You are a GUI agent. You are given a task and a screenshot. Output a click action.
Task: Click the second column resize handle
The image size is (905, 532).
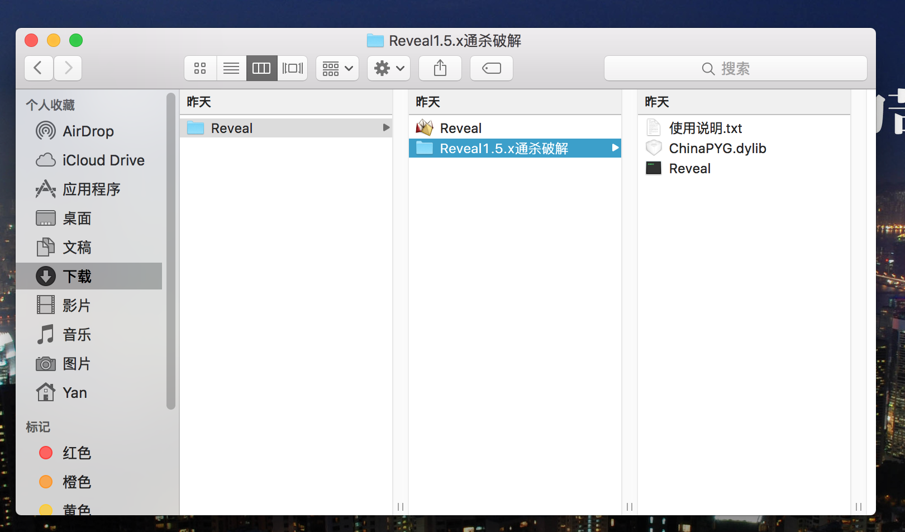point(630,507)
